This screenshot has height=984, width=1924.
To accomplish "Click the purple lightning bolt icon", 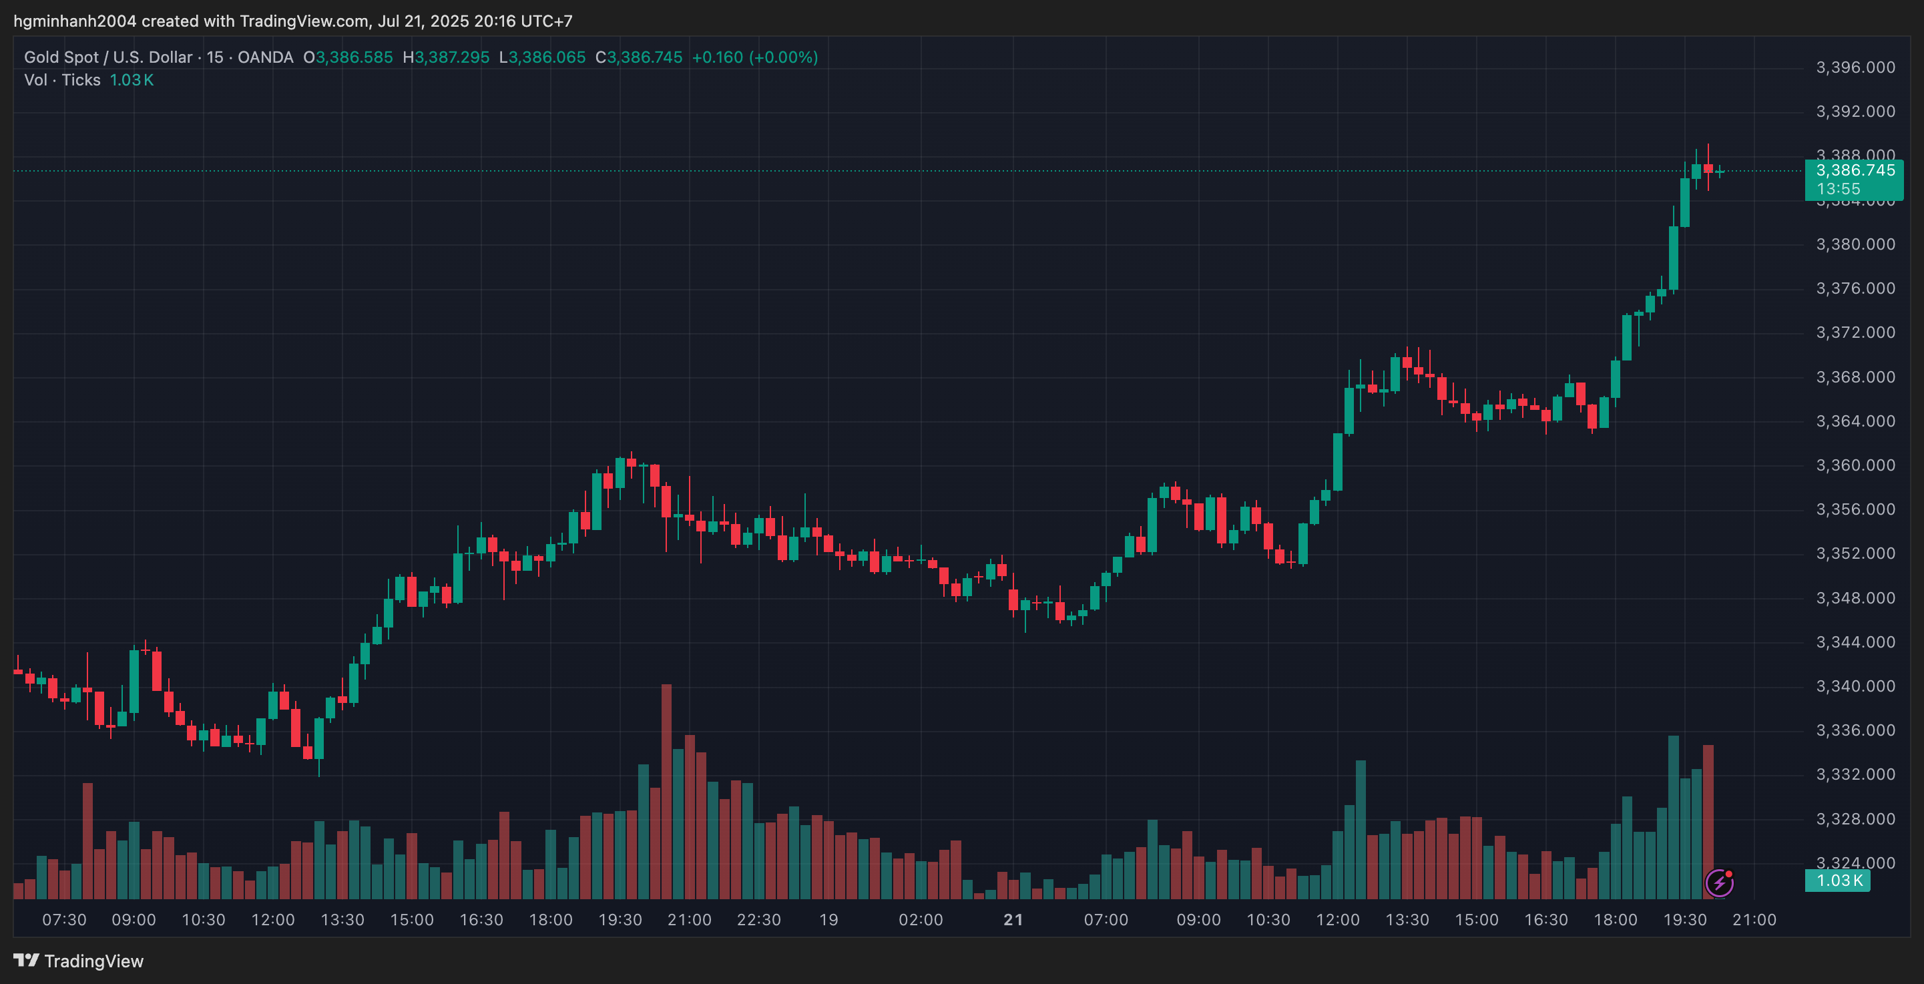I will 1719,883.
